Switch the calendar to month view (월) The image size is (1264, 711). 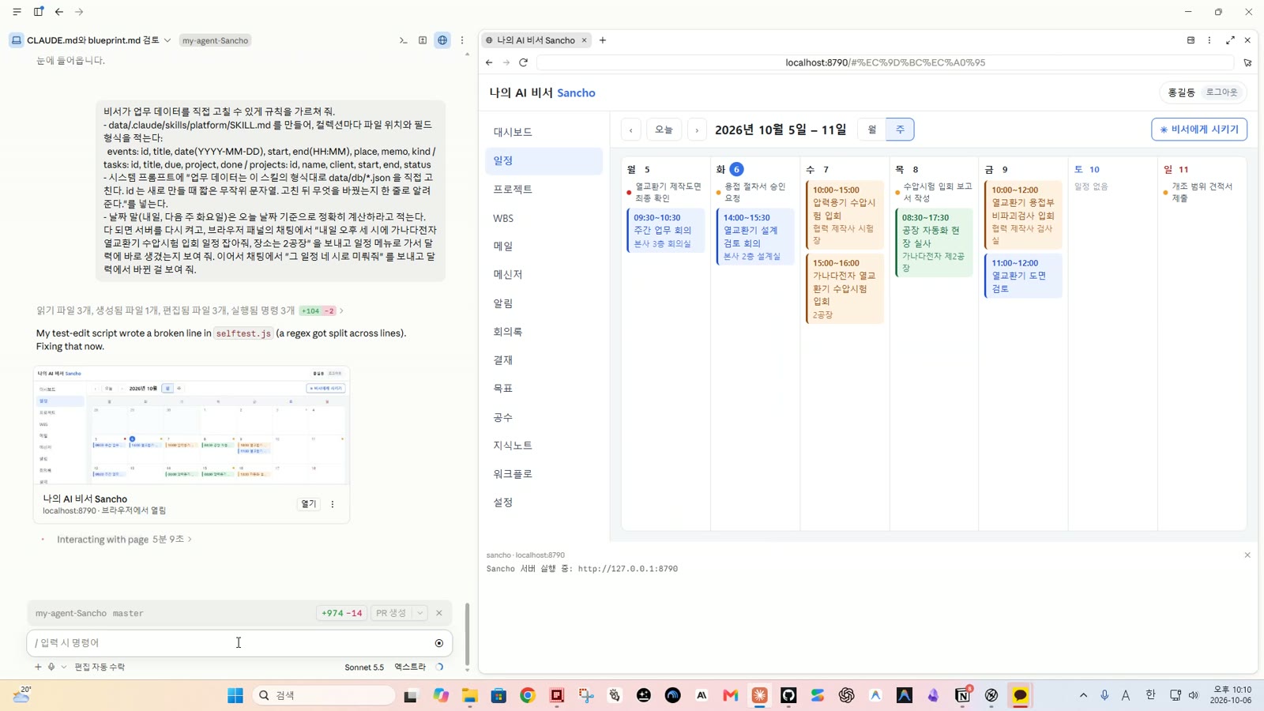pyautogui.click(x=872, y=130)
